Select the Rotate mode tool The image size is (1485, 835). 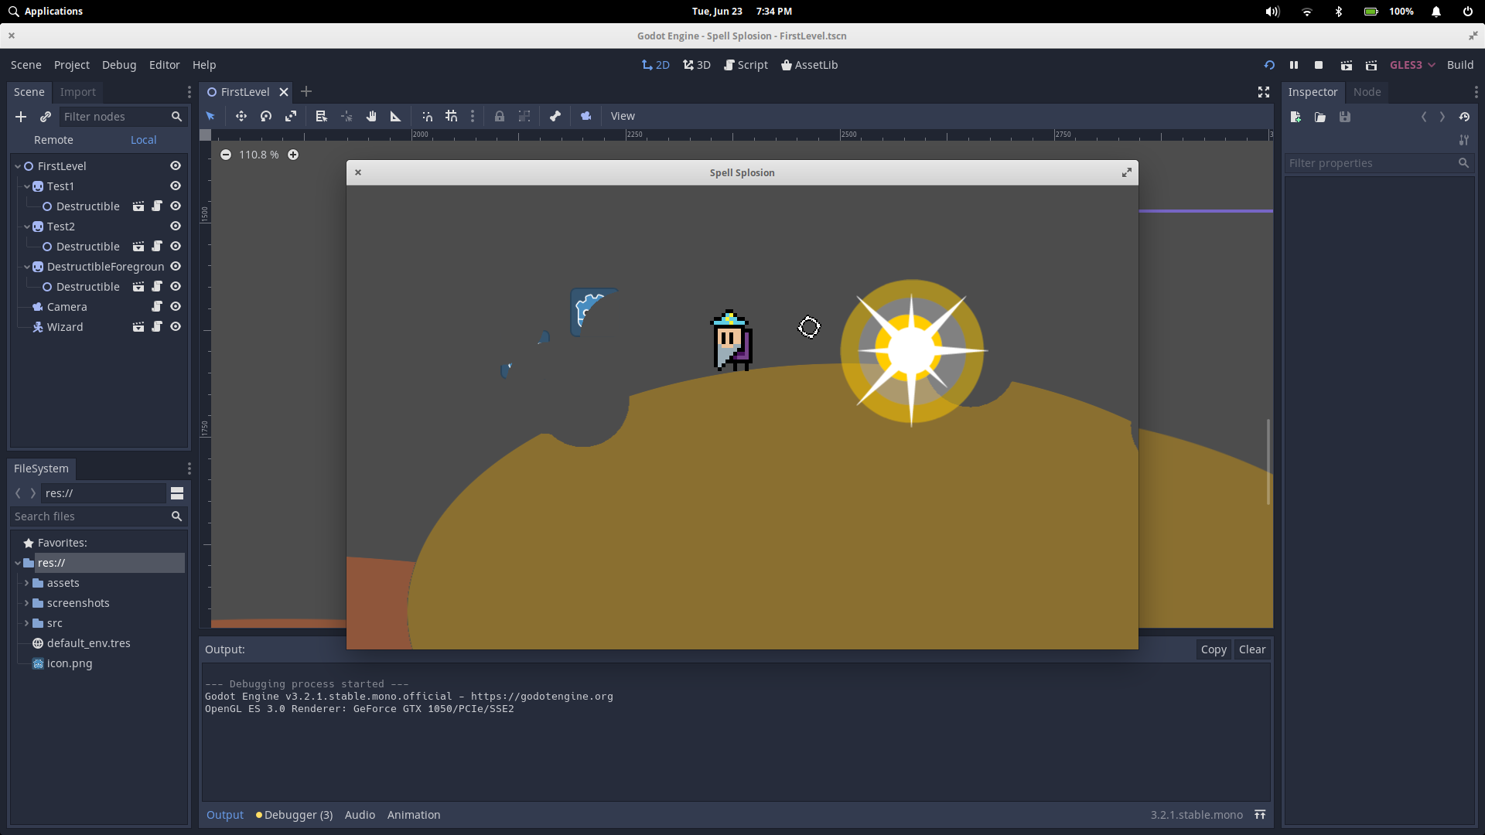(x=266, y=116)
